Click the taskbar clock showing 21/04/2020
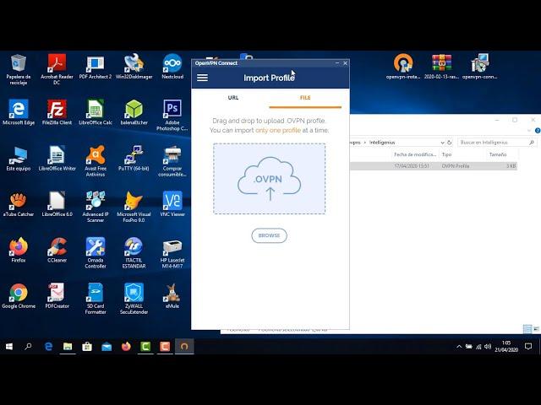This screenshot has width=541, height=405. 506,347
